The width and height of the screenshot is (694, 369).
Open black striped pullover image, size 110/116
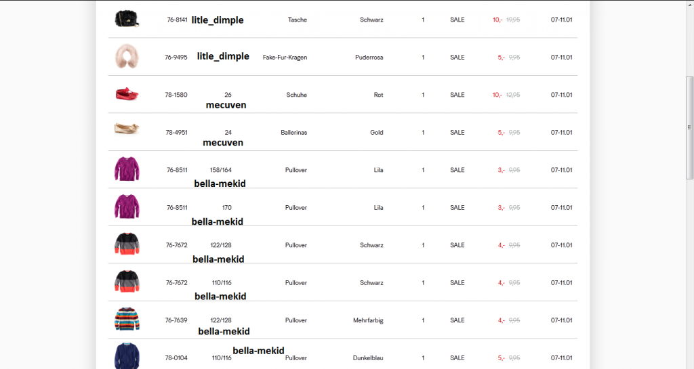127,282
